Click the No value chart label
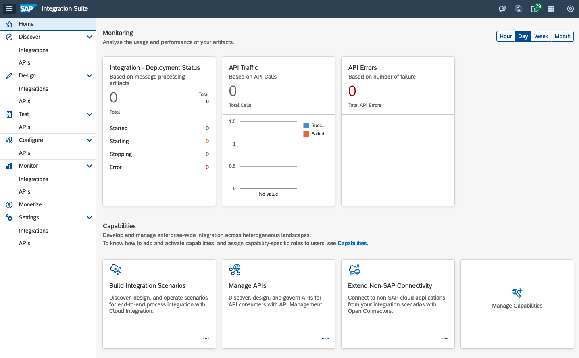Image resolution: width=579 pixels, height=358 pixels. pos(269,194)
